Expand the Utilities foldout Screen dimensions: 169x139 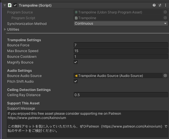pos(5,29)
